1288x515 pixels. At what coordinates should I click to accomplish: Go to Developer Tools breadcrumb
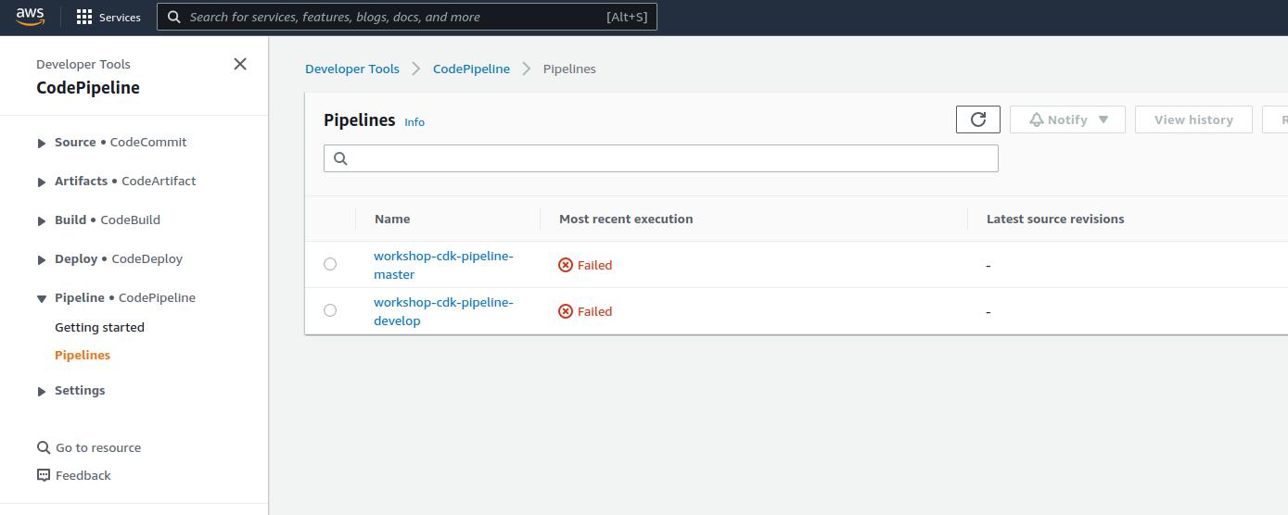coord(352,69)
